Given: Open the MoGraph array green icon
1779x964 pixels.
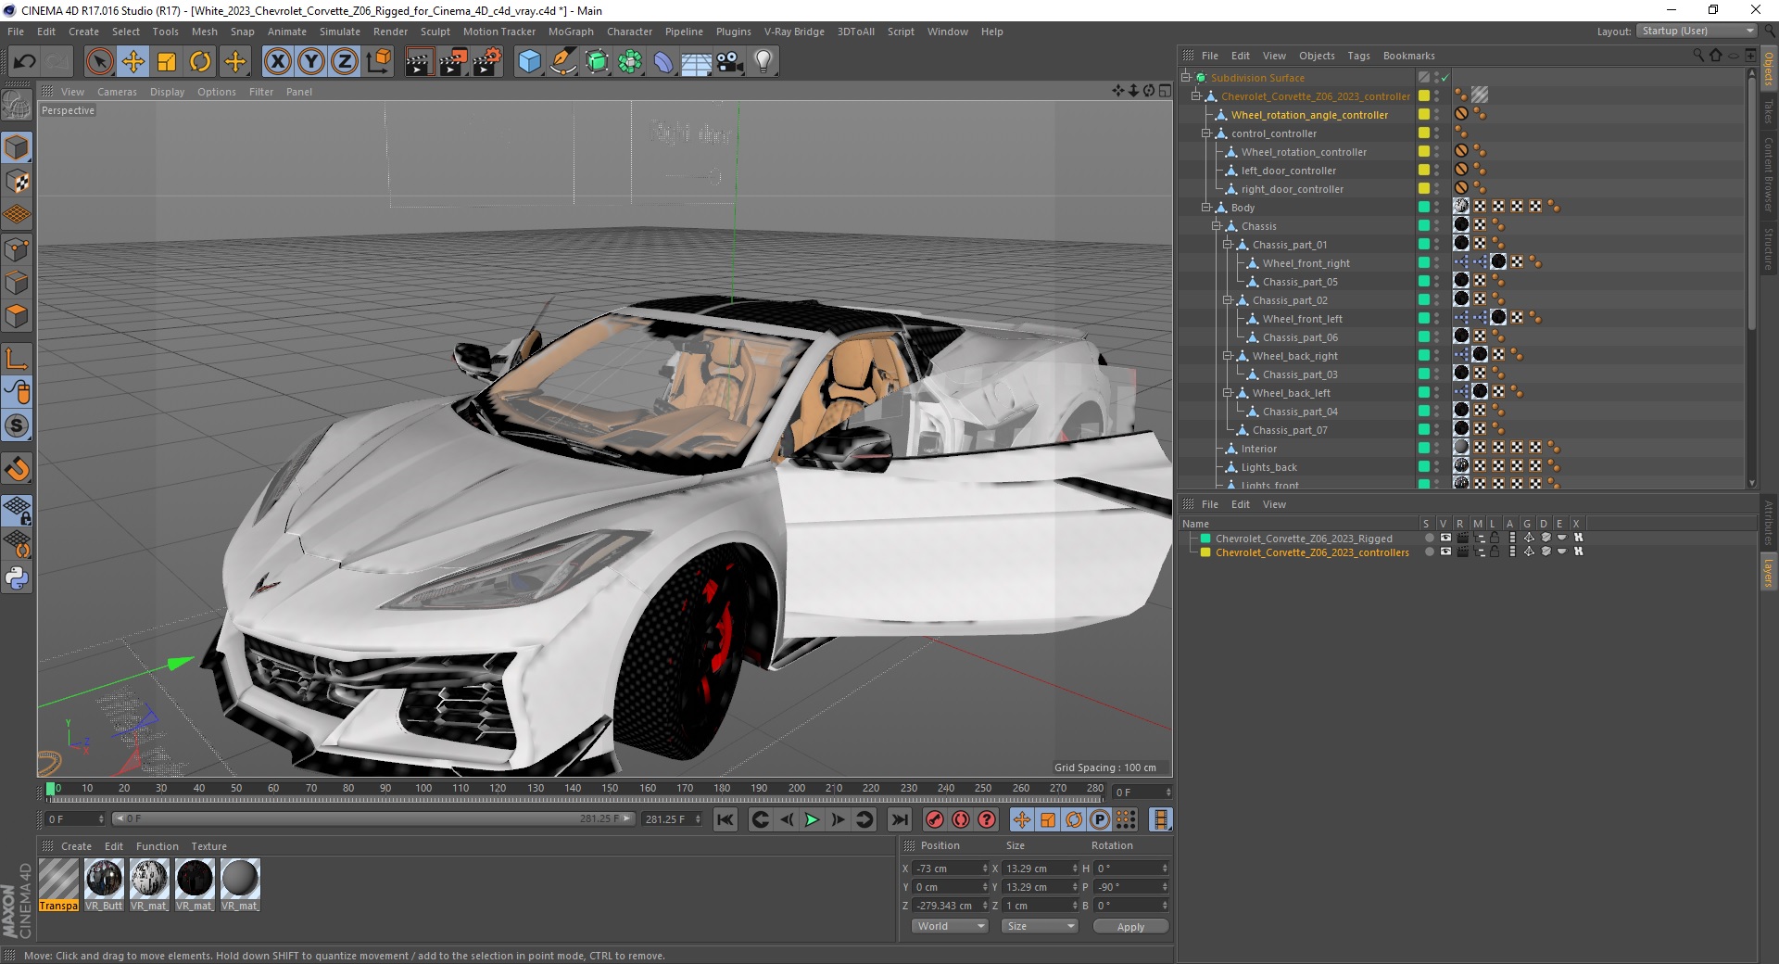Looking at the screenshot, I should (x=630, y=62).
